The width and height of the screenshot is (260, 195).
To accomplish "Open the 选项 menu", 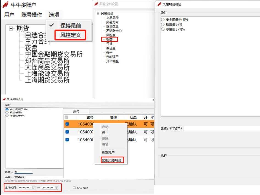I will click(x=54, y=15).
